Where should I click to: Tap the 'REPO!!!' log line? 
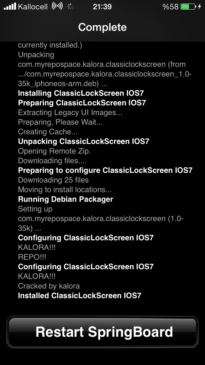click(32, 257)
